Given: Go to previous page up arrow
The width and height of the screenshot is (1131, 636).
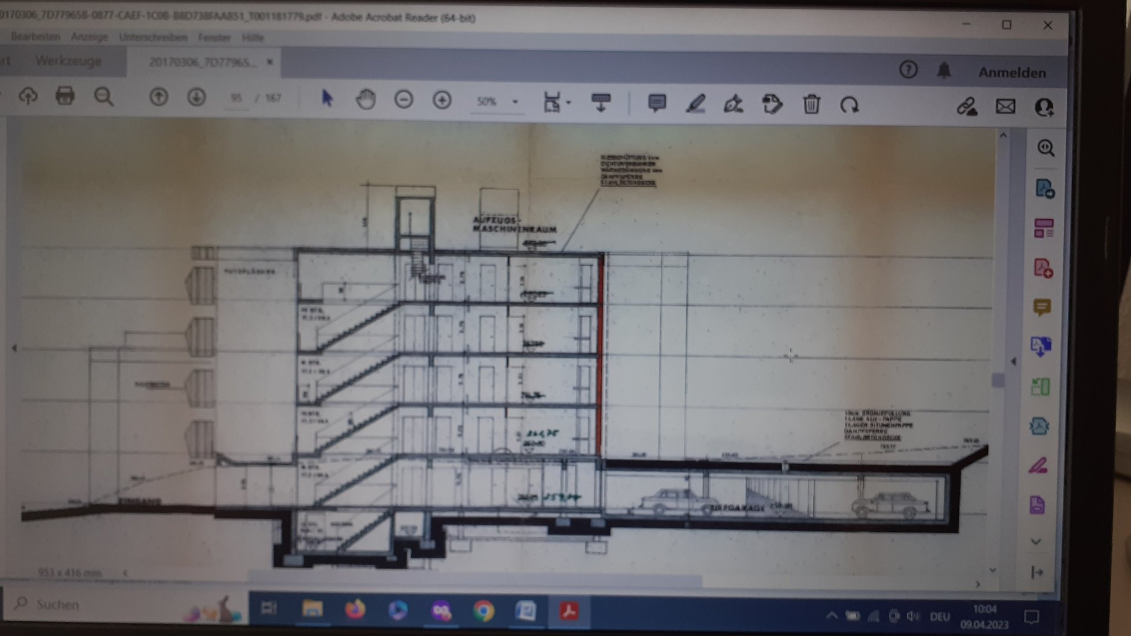Looking at the screenshot, I should coord(158,97).
